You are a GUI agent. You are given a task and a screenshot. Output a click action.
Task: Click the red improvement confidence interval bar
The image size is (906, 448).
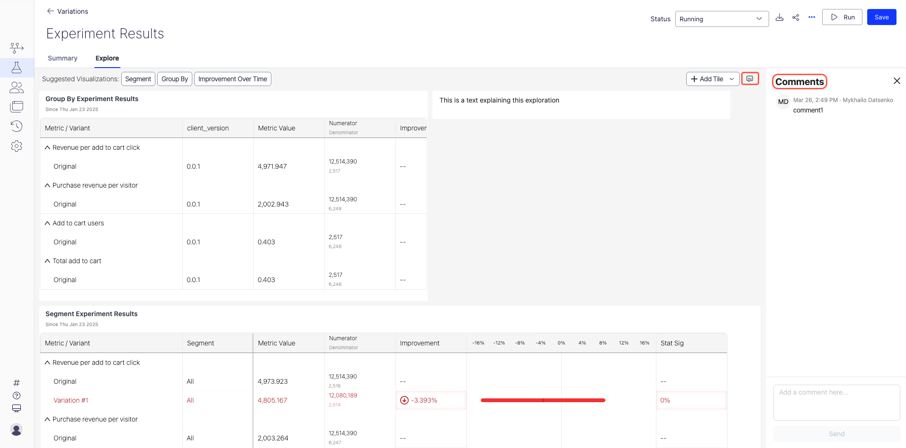(543, 400)
